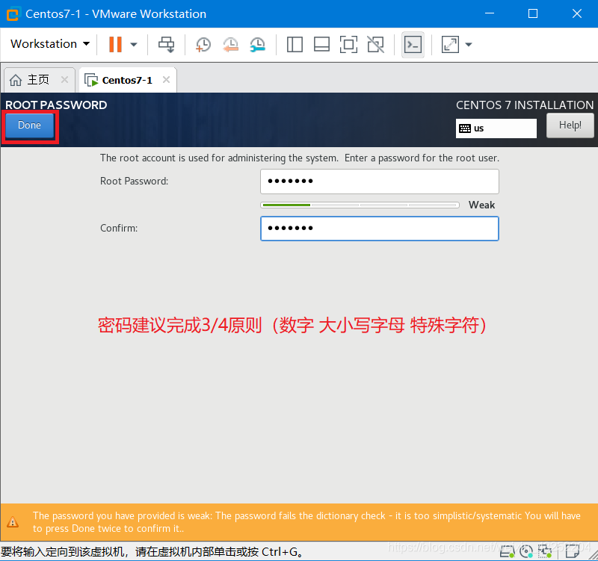The image size is (598, 561).
Task: Open the snapshot manager
Action: click(x=257, y=45)
